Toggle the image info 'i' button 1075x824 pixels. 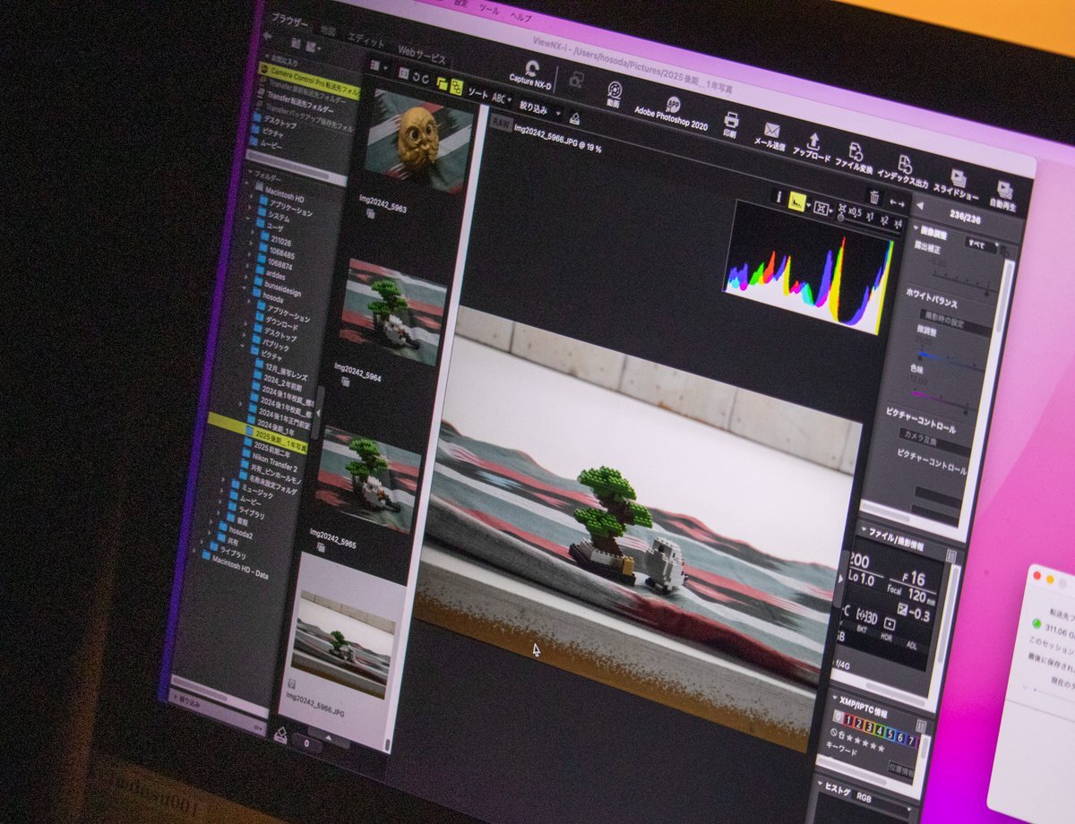coord(777,196)
